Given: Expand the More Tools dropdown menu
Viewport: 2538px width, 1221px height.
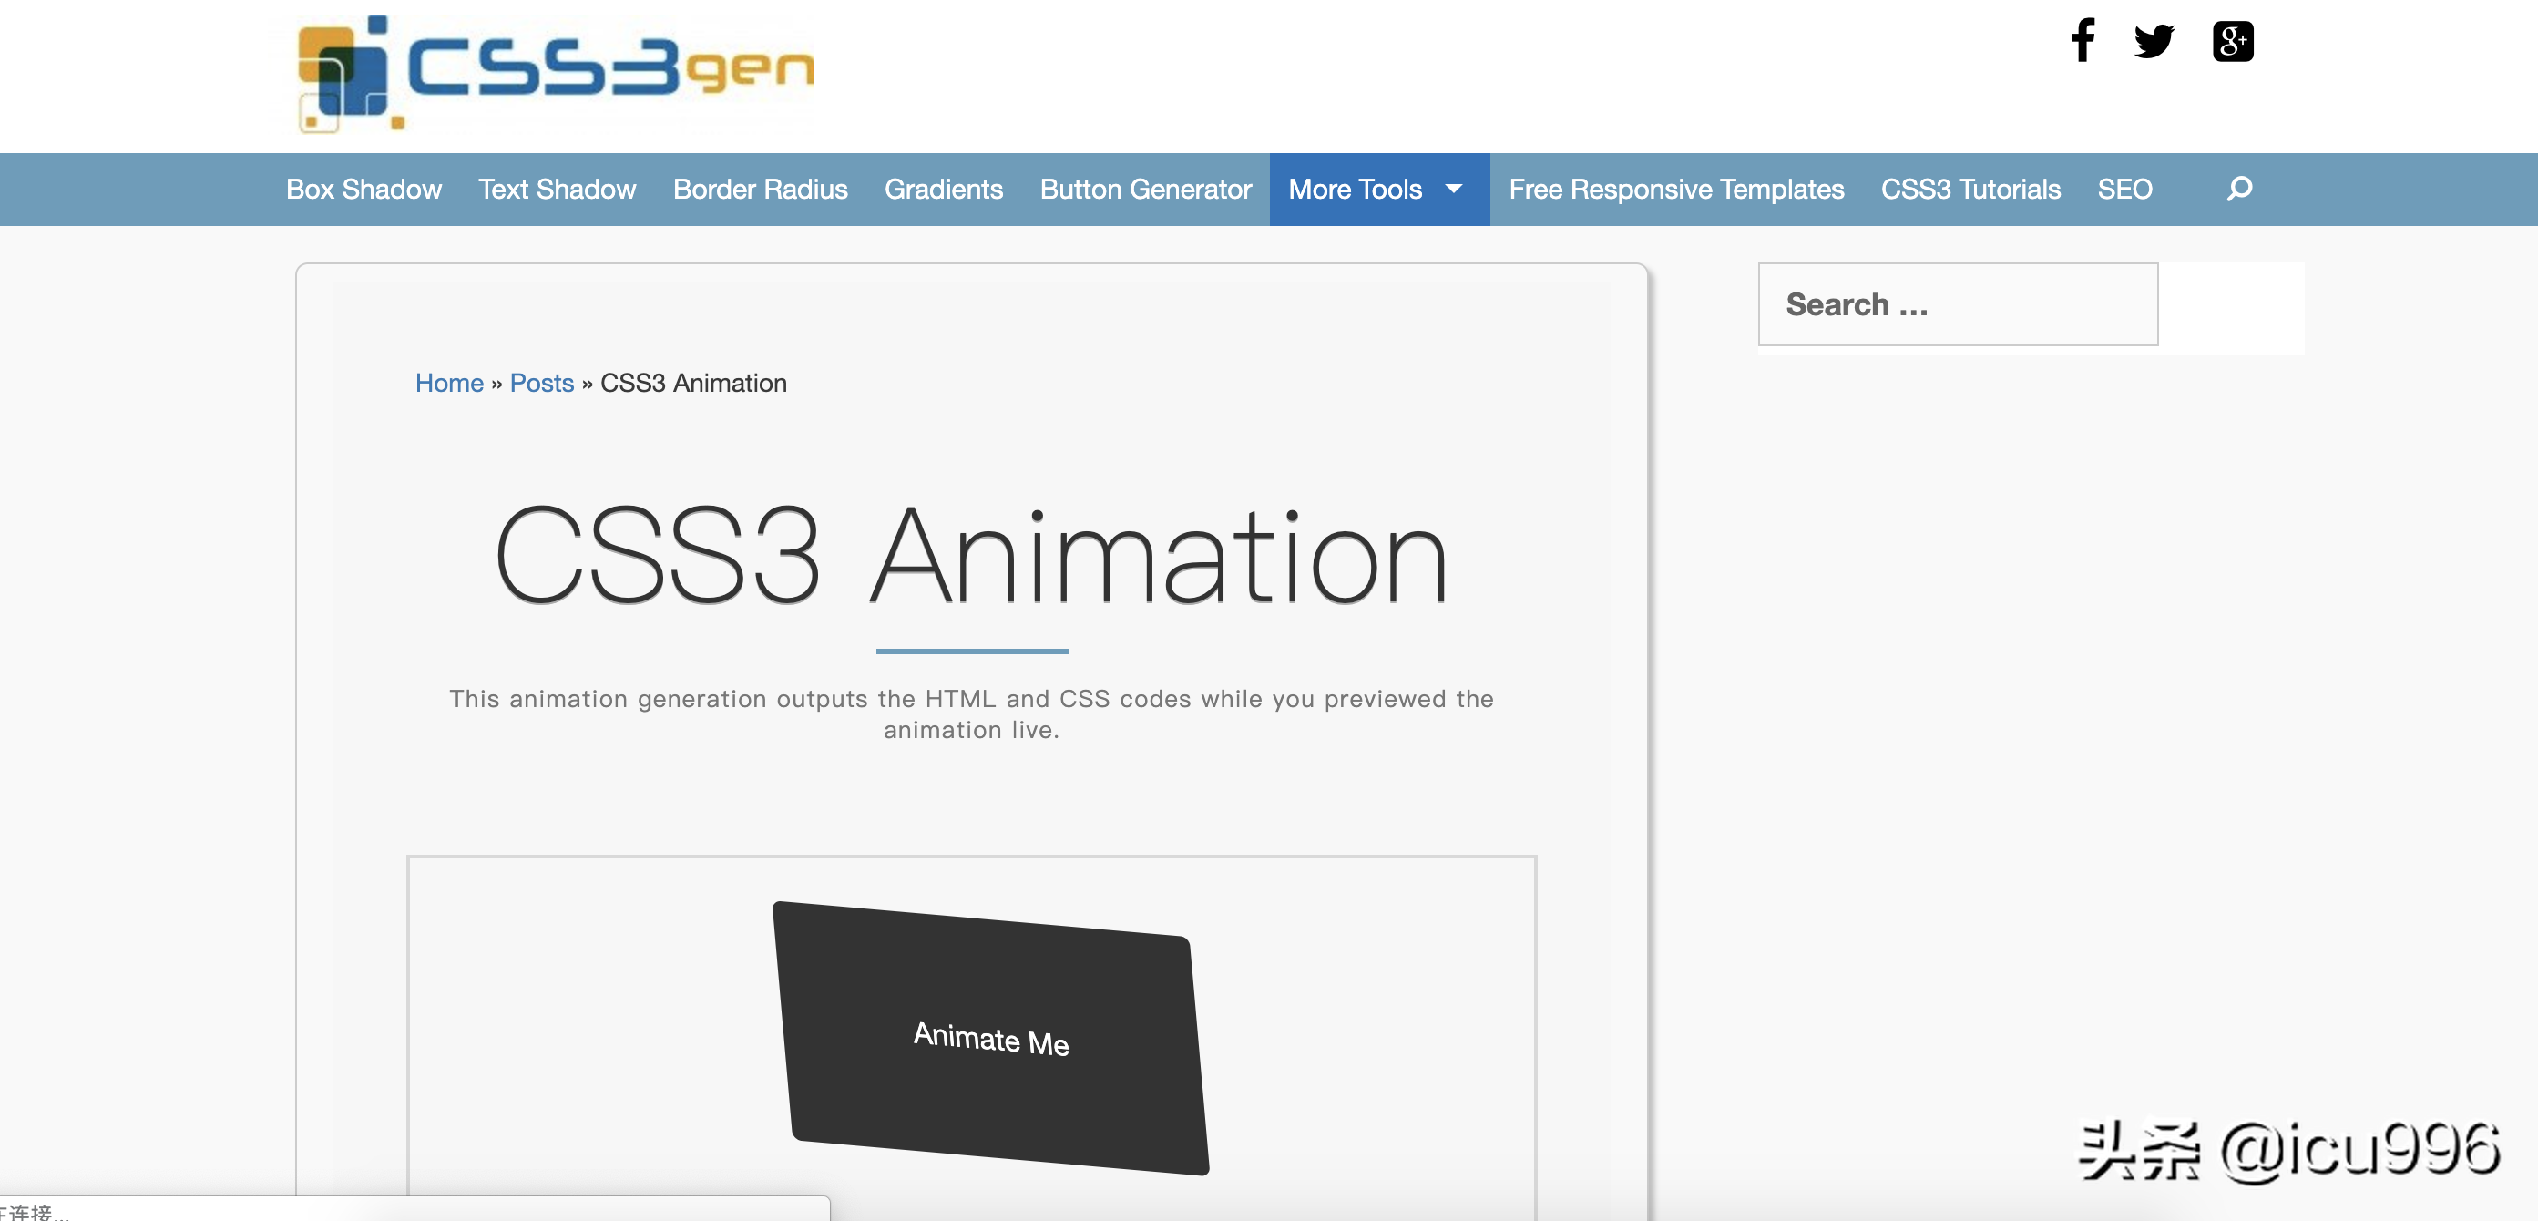Looking at the screenshot, I should coord(1377,190).
